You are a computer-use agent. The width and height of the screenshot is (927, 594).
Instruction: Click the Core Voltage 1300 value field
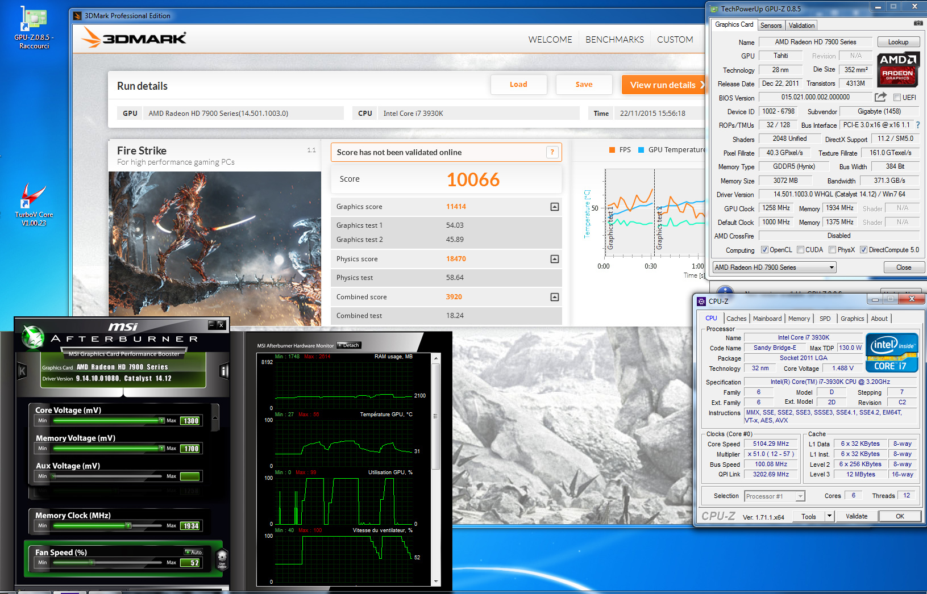tap(190, 421)
